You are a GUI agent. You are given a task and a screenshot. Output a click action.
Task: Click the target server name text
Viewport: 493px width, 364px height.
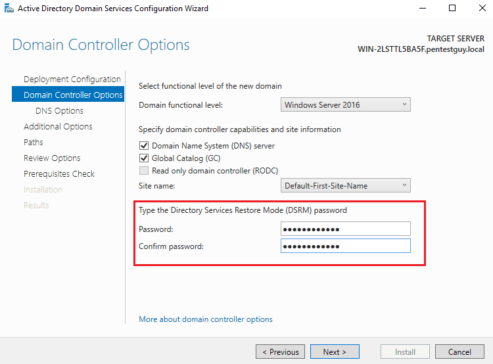pyautogui.click(x=421, y=49)
